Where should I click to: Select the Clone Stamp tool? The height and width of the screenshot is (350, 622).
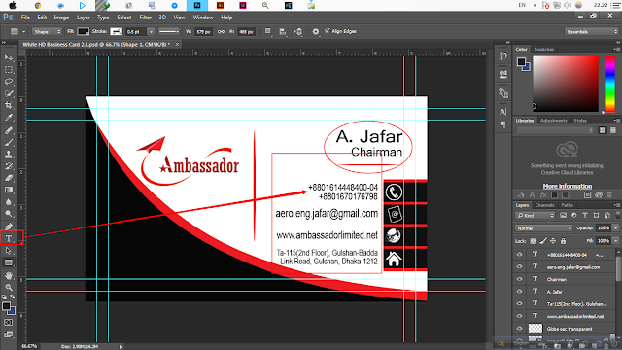click(9, 154)
